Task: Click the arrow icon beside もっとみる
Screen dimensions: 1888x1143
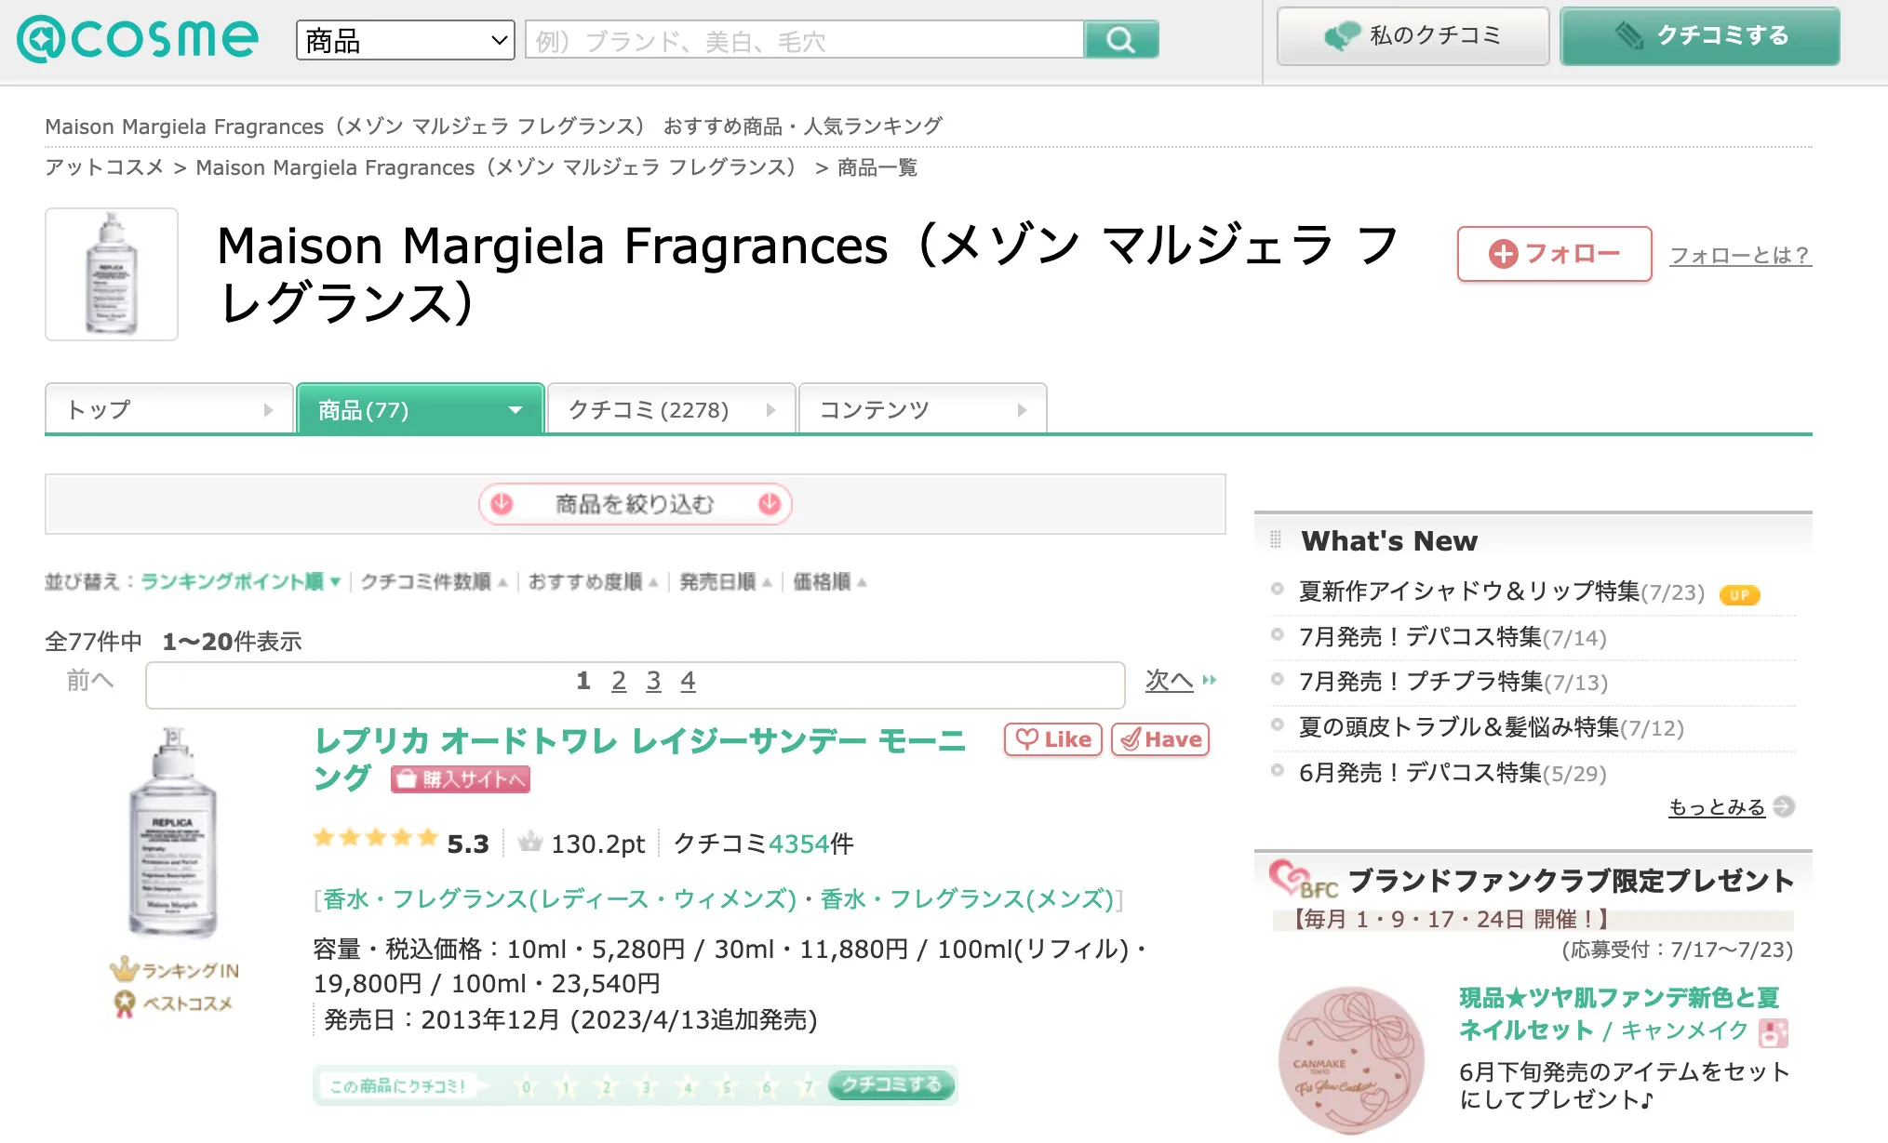Action: pos(1784,806)
